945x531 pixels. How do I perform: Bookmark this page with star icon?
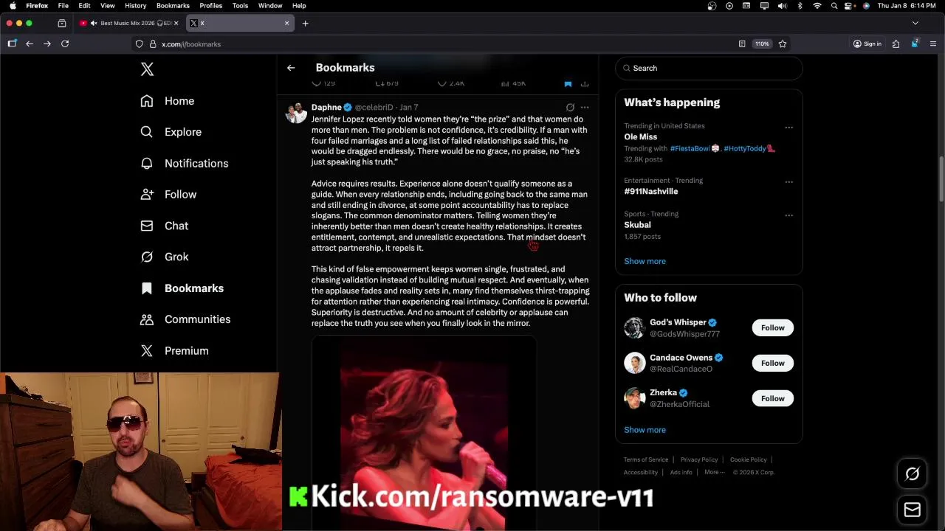pos(783,44)
